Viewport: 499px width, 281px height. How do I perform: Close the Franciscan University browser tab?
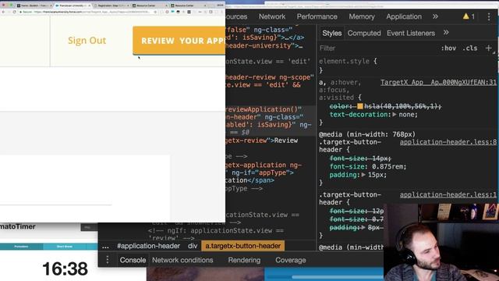coord(89,5)
